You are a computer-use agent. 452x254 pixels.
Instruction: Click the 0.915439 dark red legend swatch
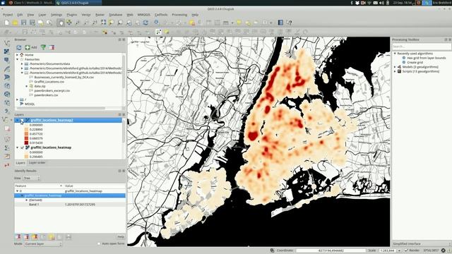[x=26, y=143]
